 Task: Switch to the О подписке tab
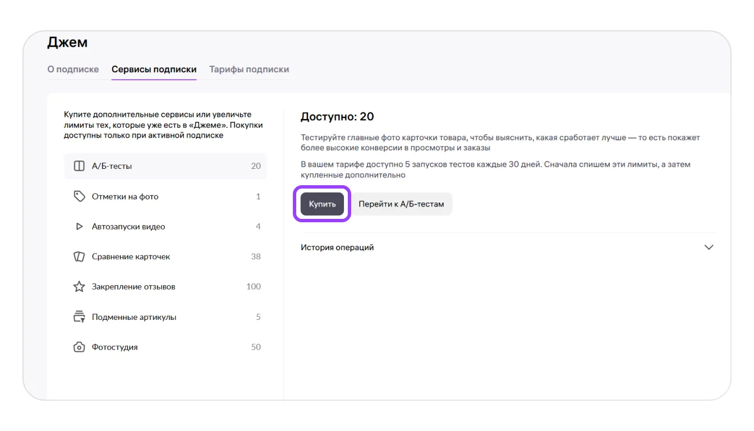coord(73,70)
